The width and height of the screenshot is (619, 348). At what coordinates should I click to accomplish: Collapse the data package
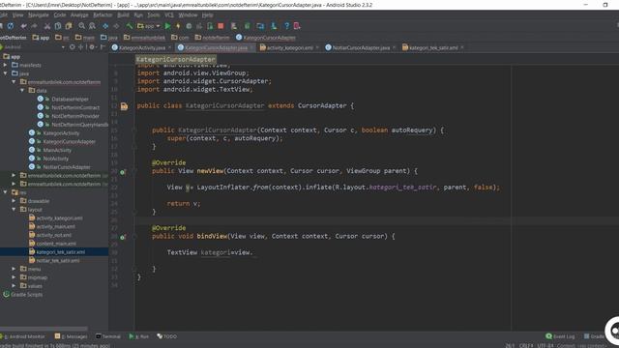coord(22,90)
